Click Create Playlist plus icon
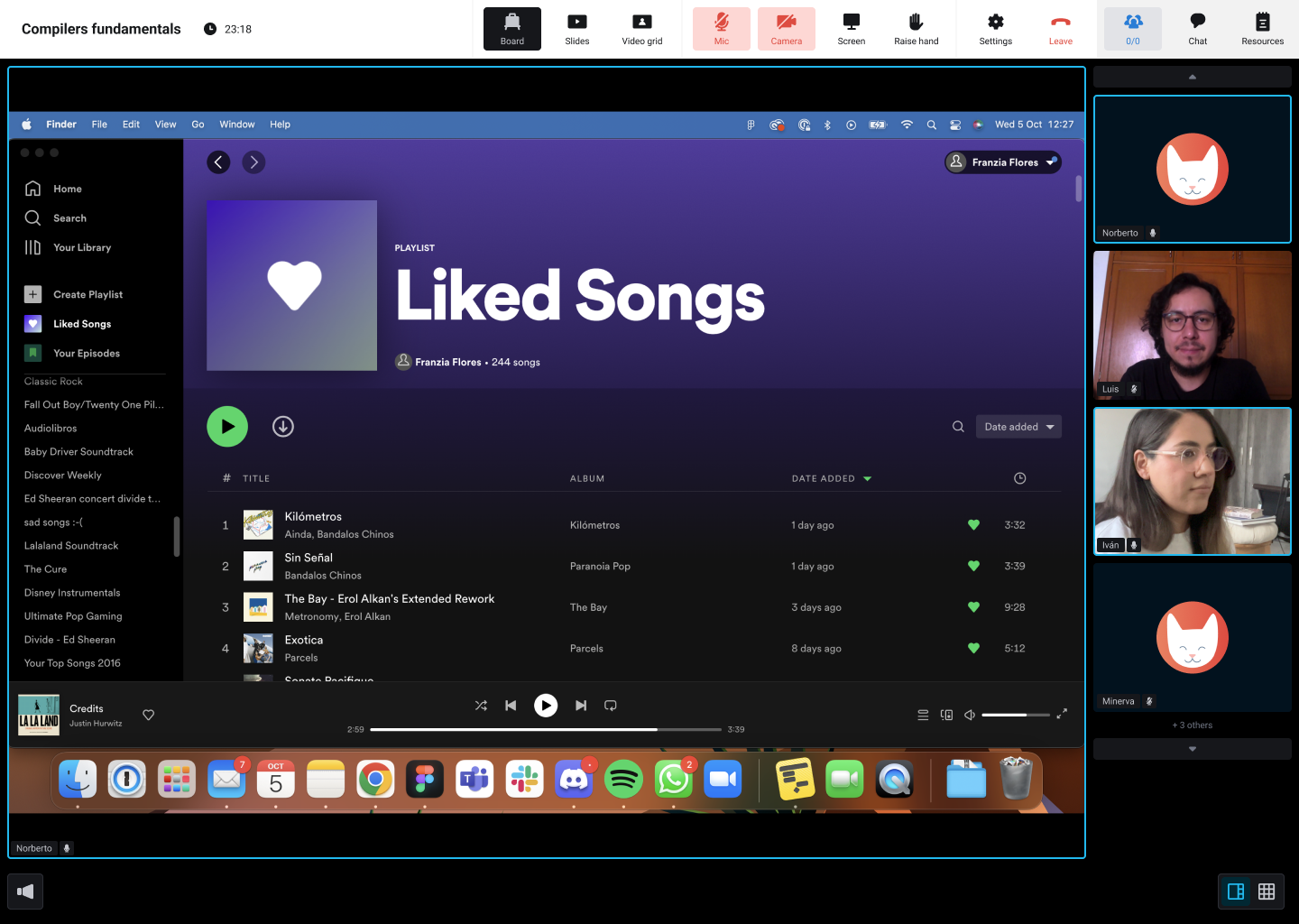 pyautogui.click(x=32, y=294)
